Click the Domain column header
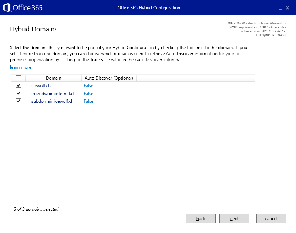This screenshot has height=233, width=296. [53, 78]
